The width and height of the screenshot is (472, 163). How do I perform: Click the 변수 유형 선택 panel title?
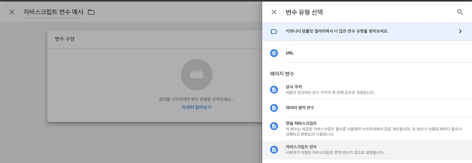pyautogui.click(x=304, y=12)
